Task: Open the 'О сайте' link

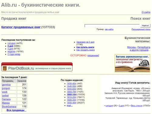Action: coord(146,12)
